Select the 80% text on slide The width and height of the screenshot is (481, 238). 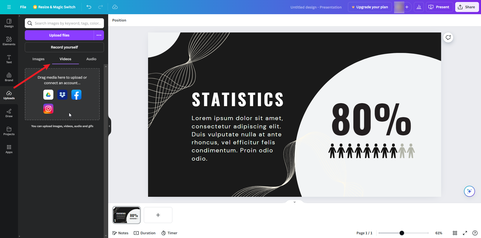tap(371, 119)
